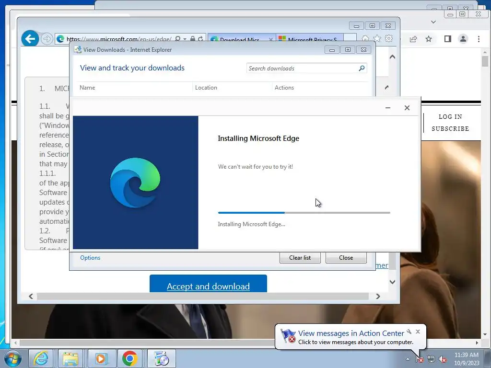Viewport: 491px width, 368px height.
Task: Click the Edge install progress bar
Action: [304, 213]
